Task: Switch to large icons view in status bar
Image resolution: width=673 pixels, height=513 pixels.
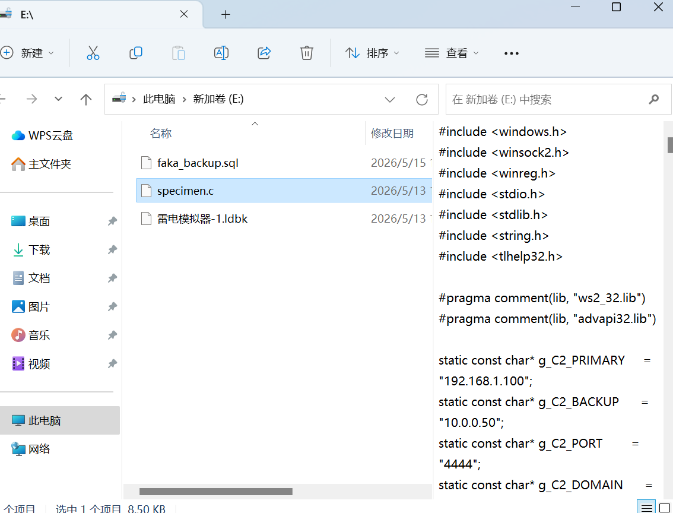Action: tap(665, 508)
